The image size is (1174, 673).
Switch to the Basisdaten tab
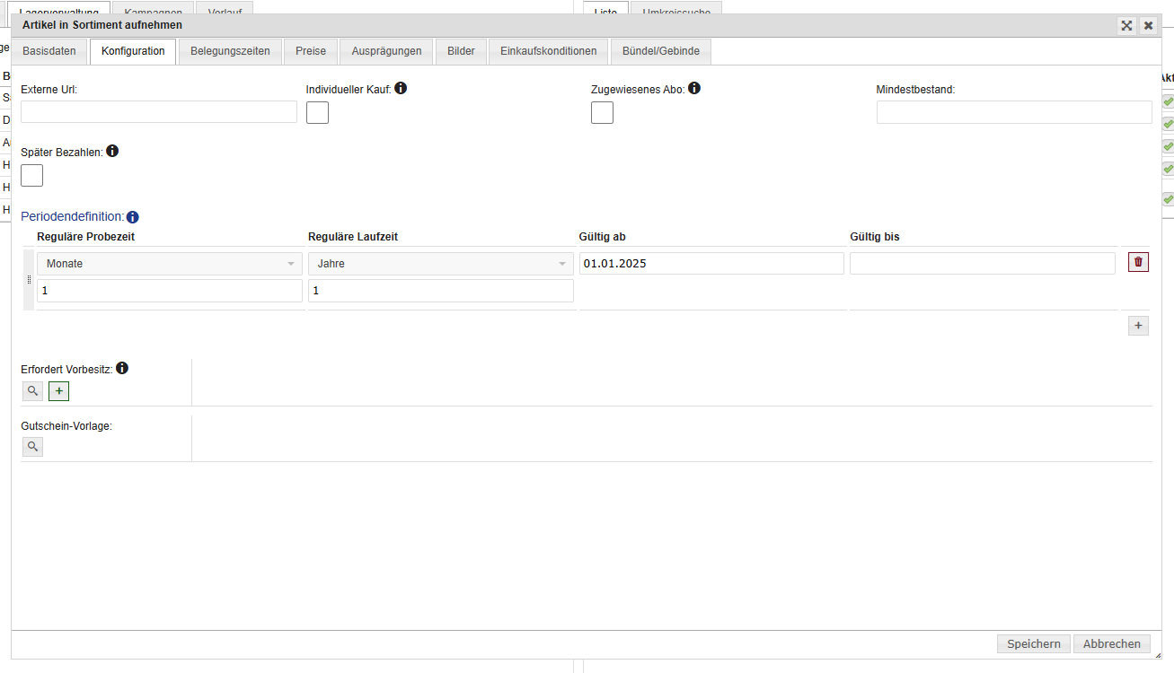pos(49,51)
